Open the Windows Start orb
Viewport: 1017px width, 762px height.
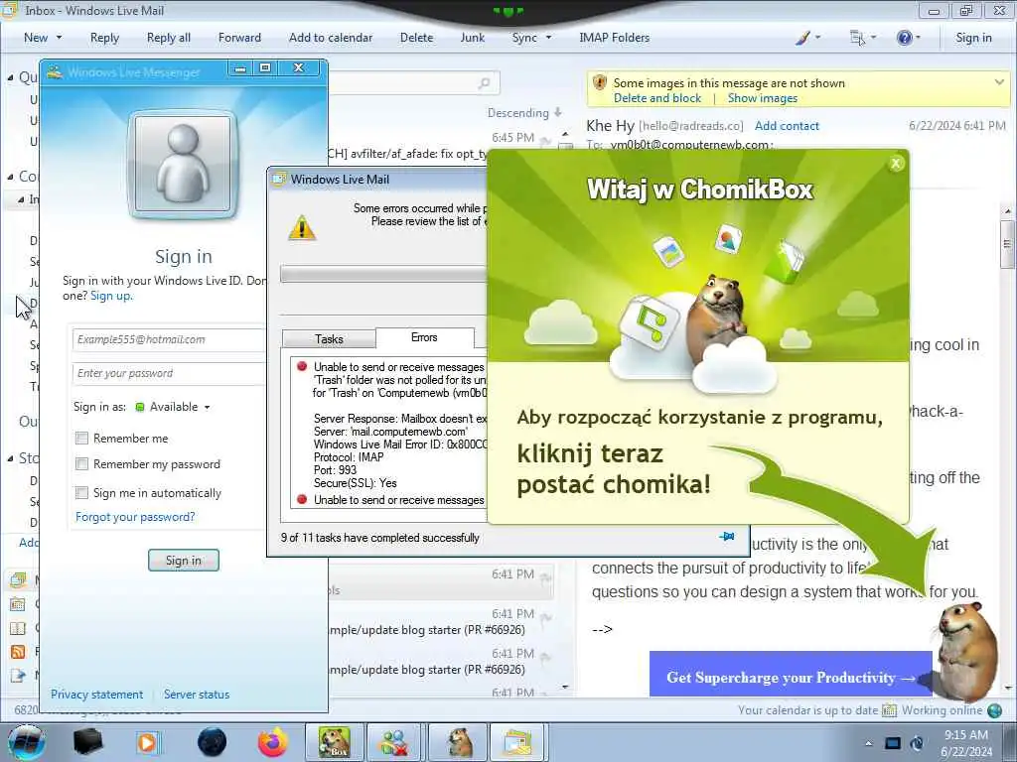27,743
